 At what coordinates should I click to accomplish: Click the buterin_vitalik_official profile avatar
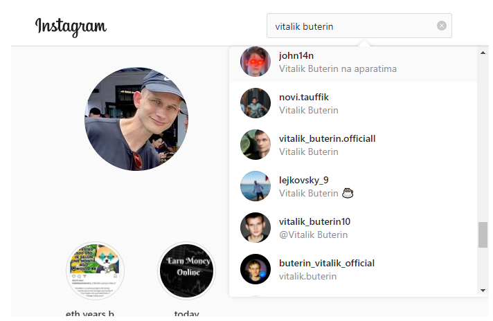(256, 269)
